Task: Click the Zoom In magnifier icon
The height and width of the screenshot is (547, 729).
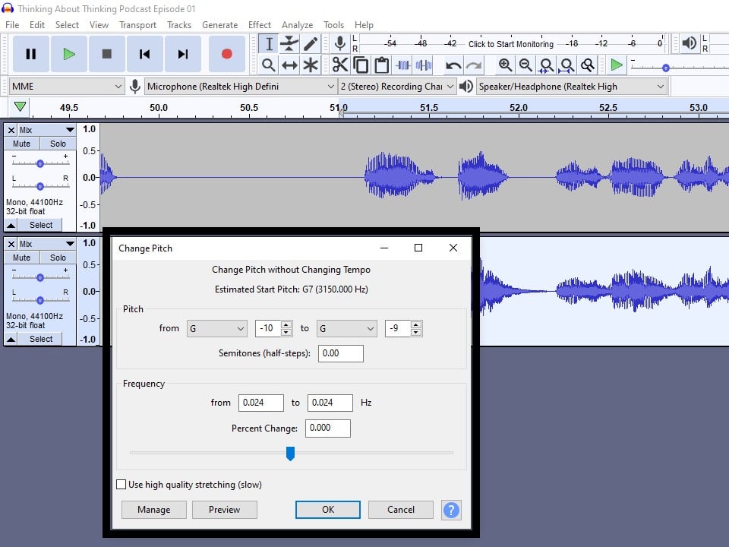Action: coord(505,65)
